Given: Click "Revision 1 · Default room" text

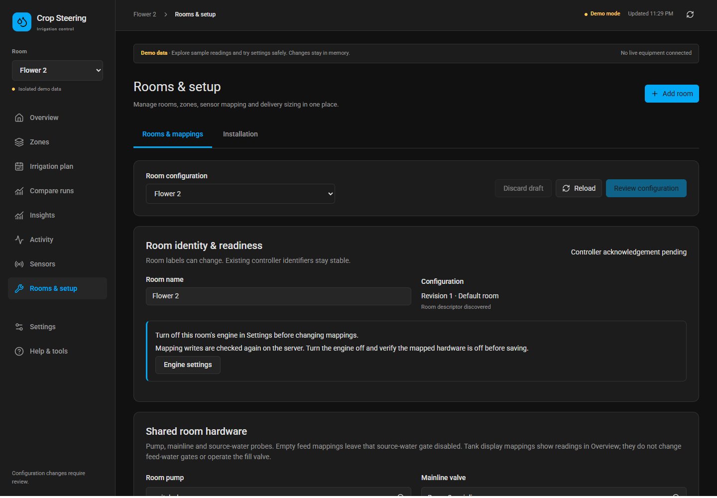Looking at the screenshot, I should coord(460,296).
